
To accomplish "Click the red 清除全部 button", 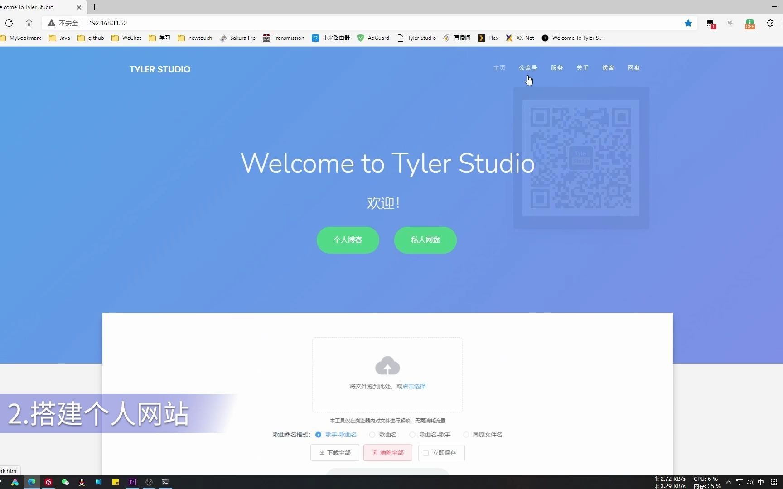I will [388, 453].
